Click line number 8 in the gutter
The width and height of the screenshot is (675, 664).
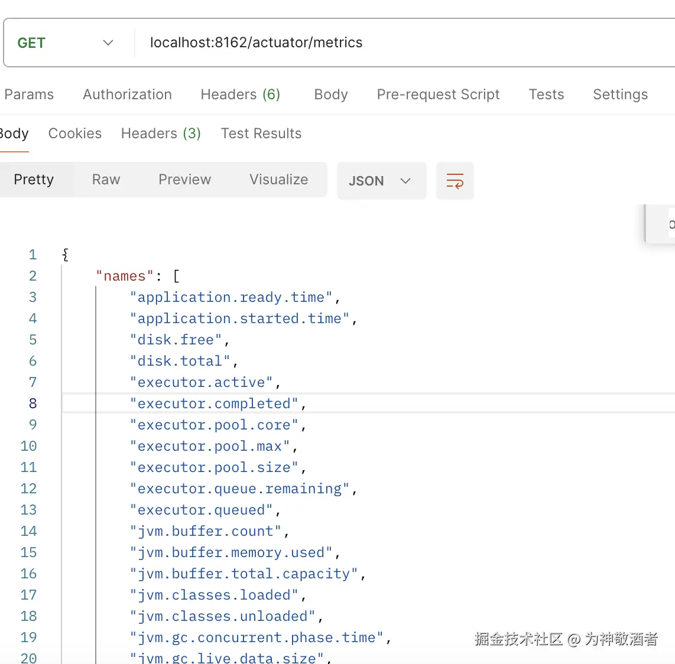[x=33, y=403]
